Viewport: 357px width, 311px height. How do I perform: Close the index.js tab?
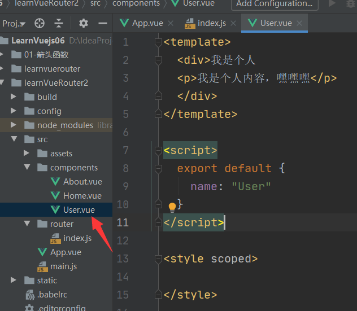tap(233, 23)
